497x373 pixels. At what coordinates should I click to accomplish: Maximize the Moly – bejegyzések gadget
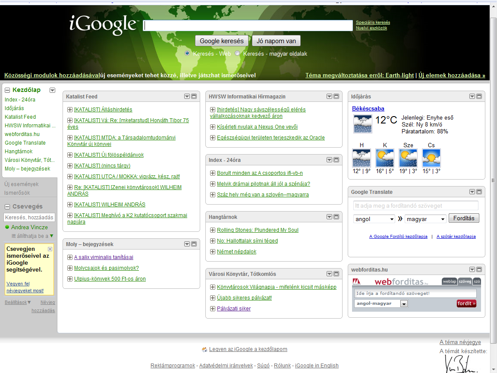[194, 244]
